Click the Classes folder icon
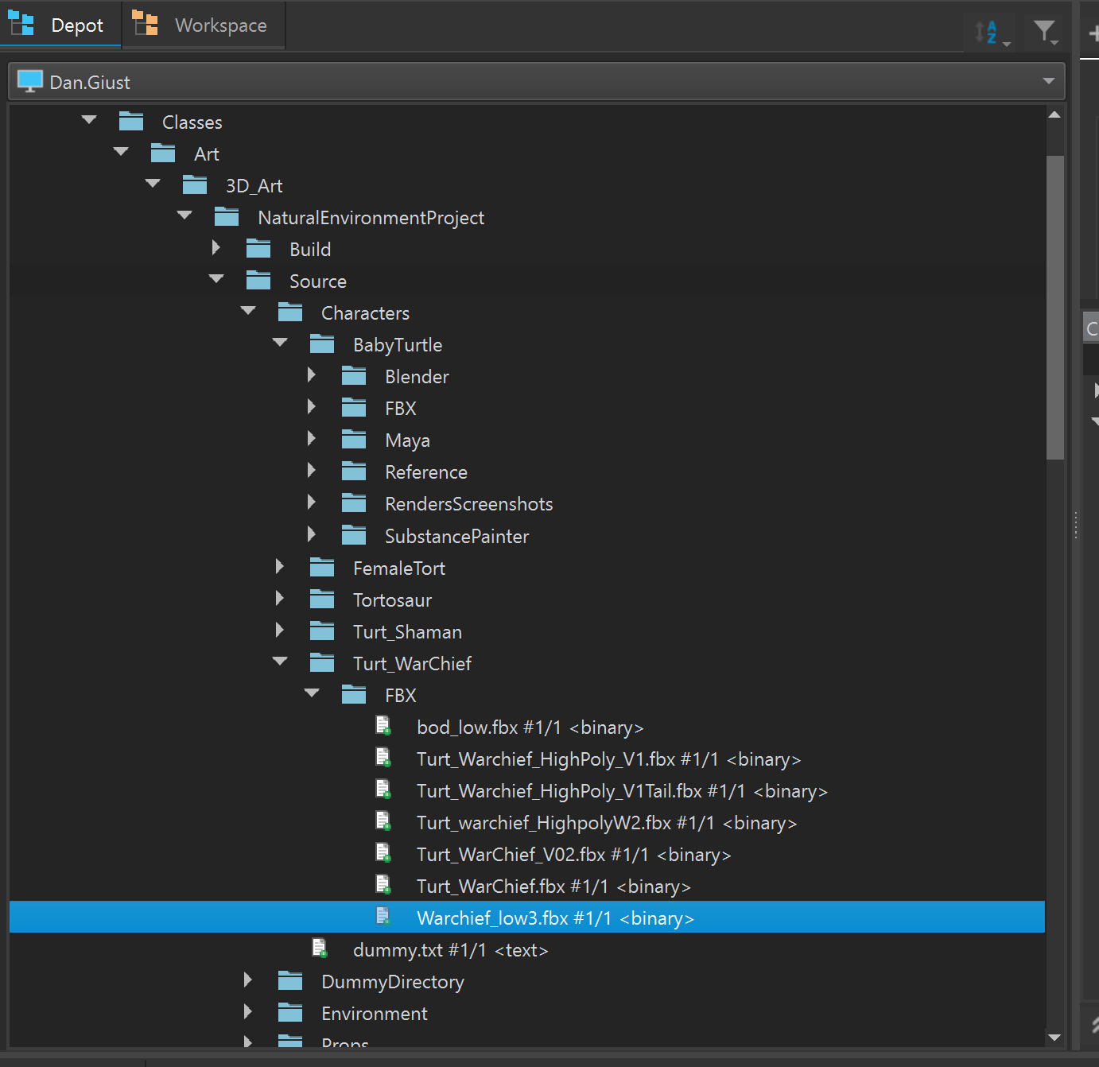Screen dimensions: 1099x1067 tap(131, 122)
